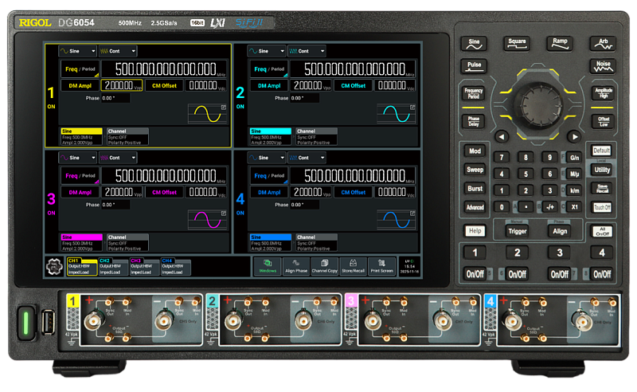Toggle the On/Off key under channel key 2
637x392 pixels.
point(517,274)
